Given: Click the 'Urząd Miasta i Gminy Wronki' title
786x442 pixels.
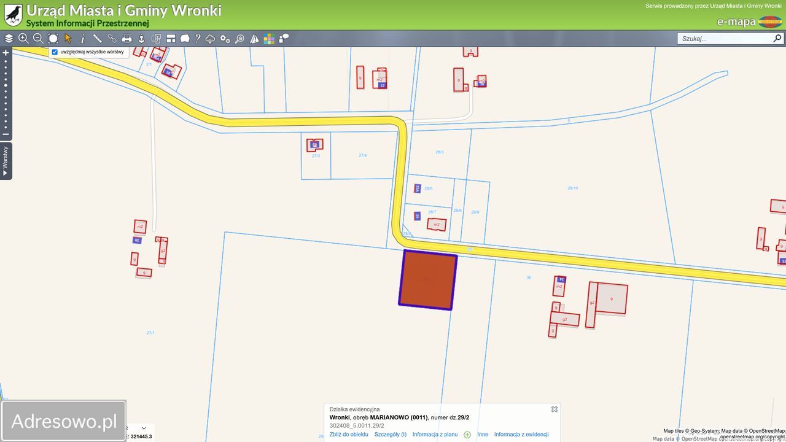Looking at the screenshot, I should coord(123,10).
